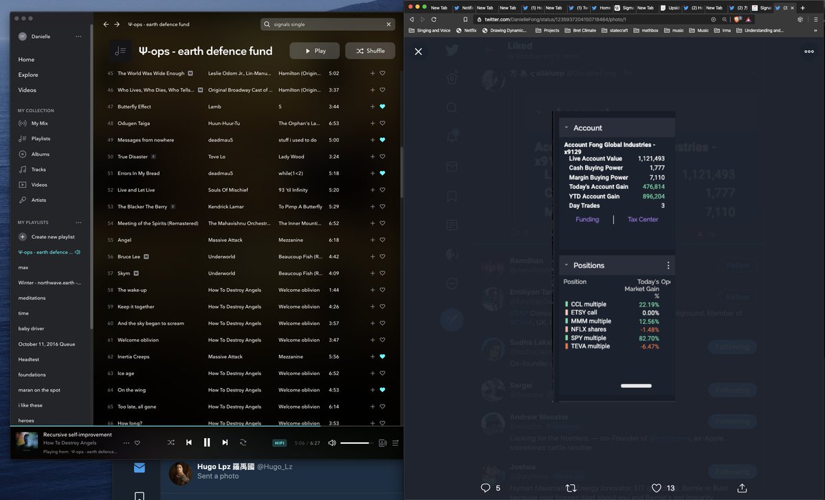Open the 'meditations' playlist
Viewport: 825px width, 500px height.
32,298
